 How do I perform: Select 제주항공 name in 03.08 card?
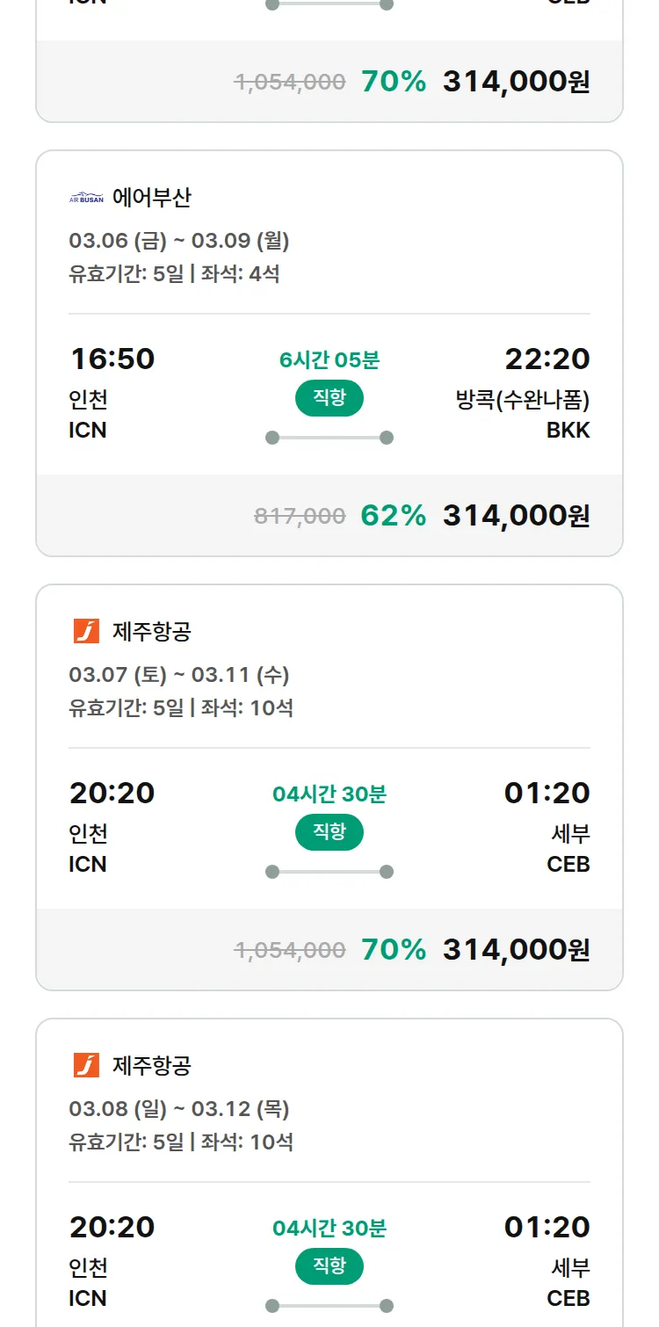151,1065
